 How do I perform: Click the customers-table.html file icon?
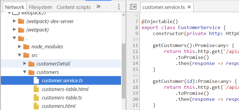click(36, 89)
